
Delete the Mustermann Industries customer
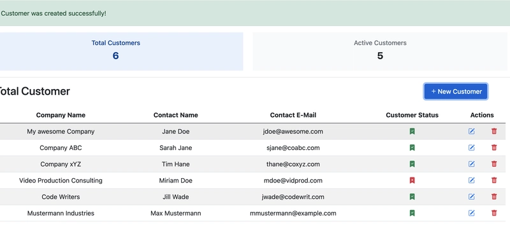pyautogui.click(x=494, y=213)
